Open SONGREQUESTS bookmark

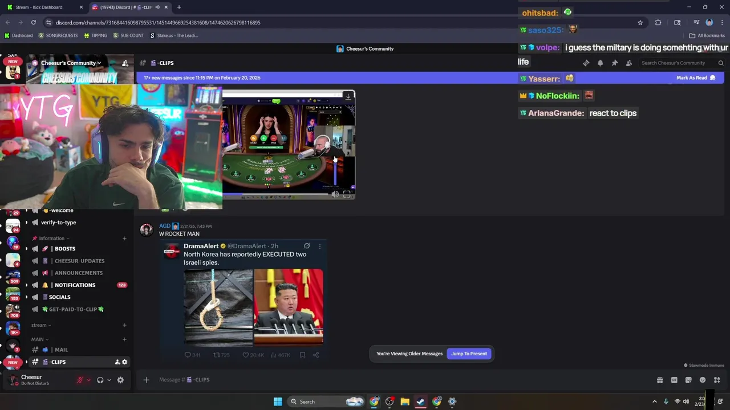(58, 35)
